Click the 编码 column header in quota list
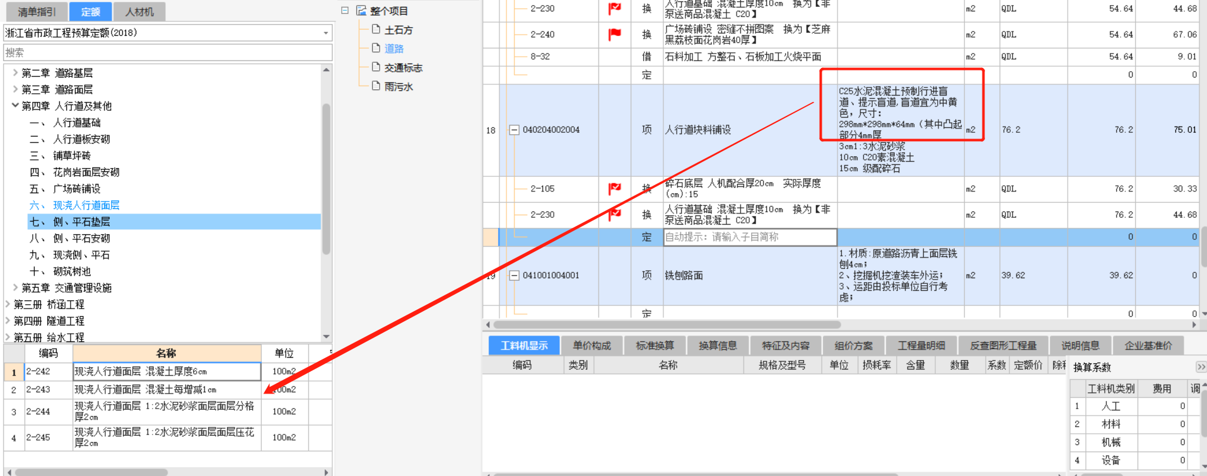This screenshot has height=476, width=1207. pos(48,353)
